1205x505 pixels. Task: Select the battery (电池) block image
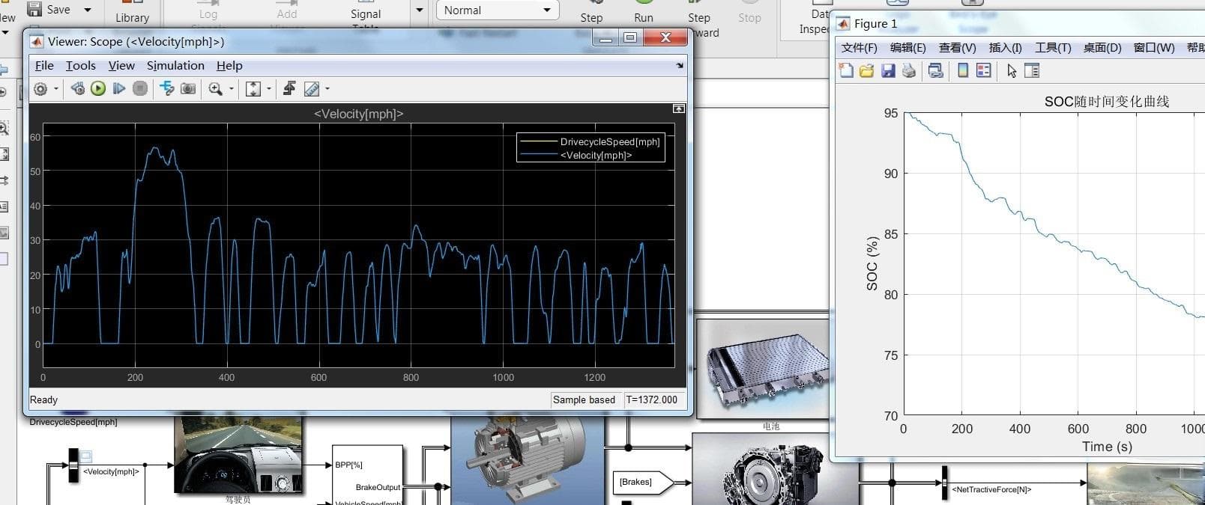[x=764, y=369]
